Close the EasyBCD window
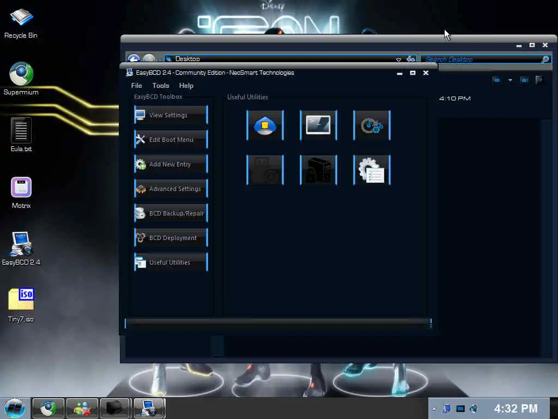 point(426,73)
